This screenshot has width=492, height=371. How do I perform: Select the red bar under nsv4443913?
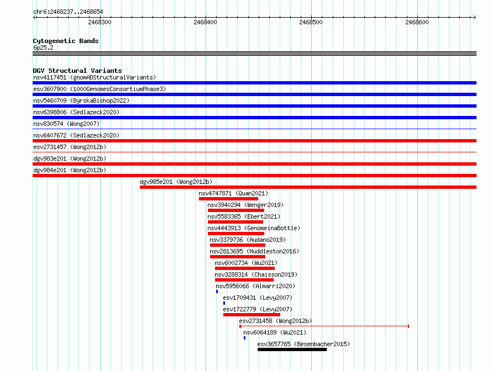click(236, 234)
